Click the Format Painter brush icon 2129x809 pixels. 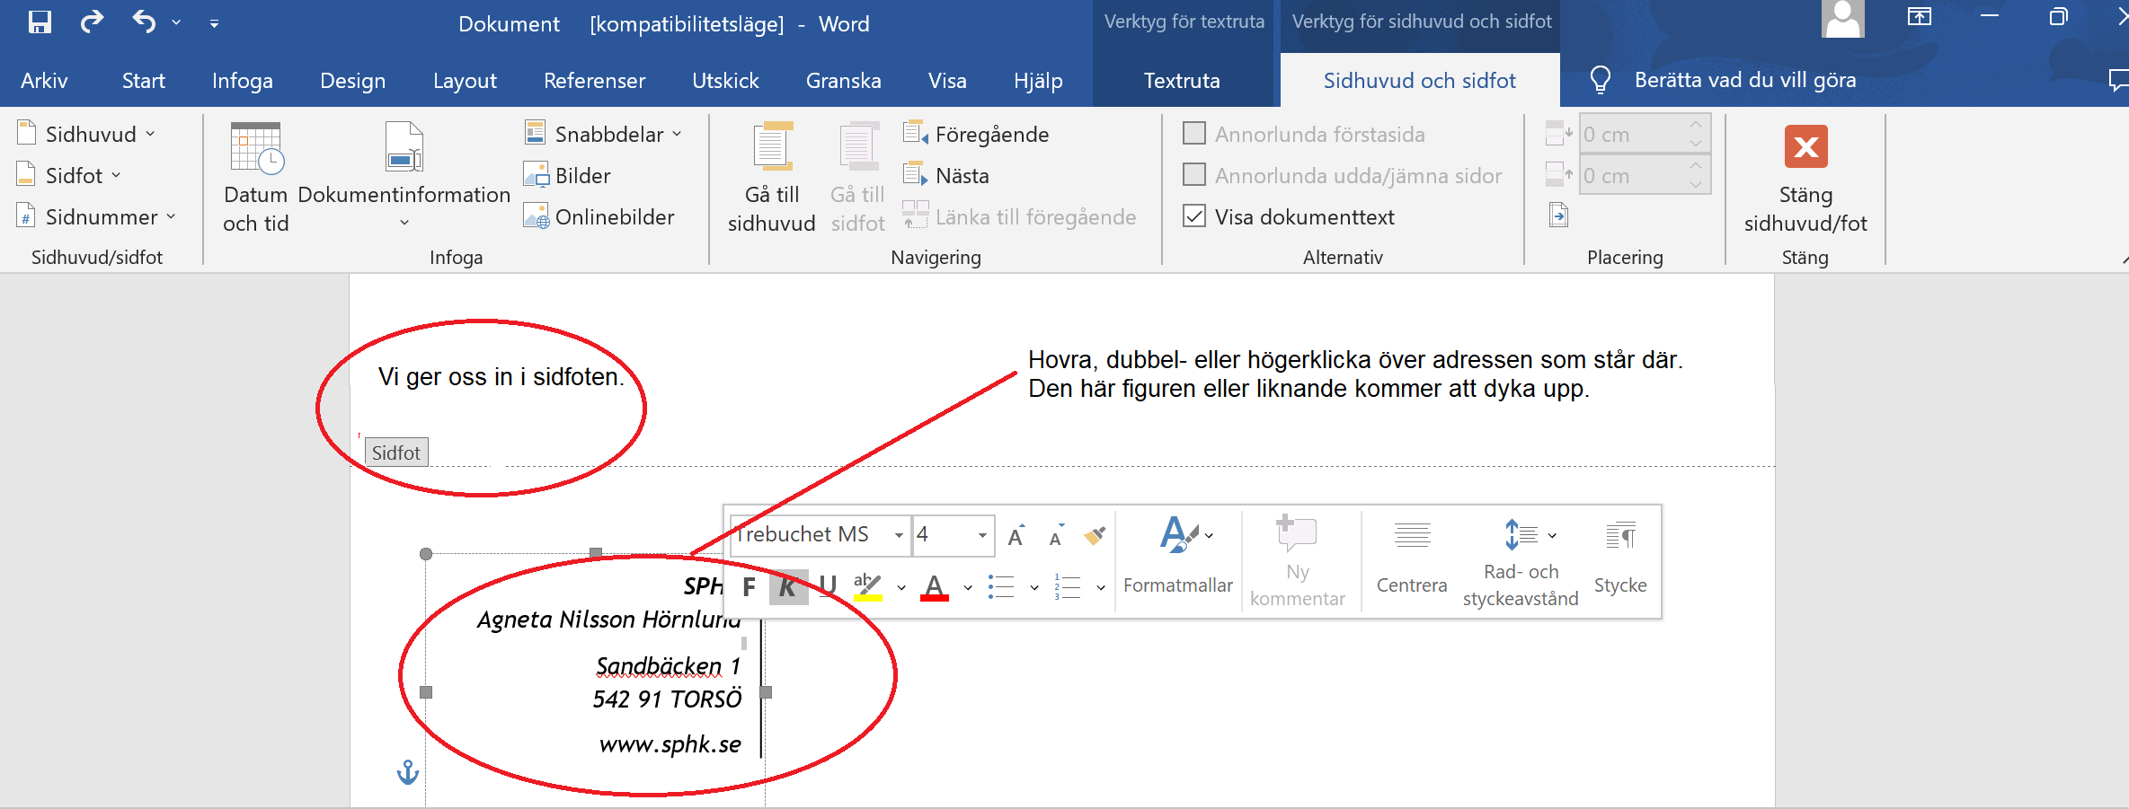point(1094,535)
